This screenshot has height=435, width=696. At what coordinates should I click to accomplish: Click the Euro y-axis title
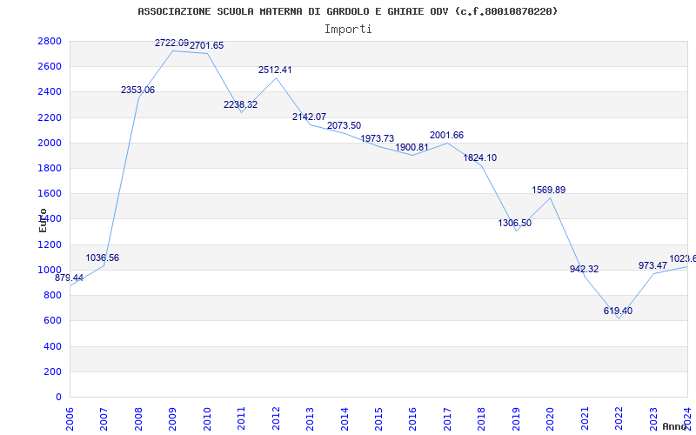43,220
